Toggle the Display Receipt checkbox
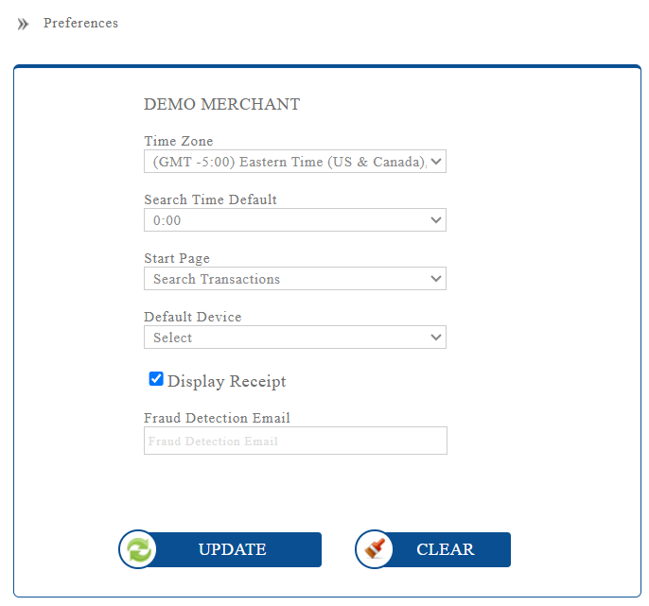This screenshot has width=649, height=606. [156, 379]
